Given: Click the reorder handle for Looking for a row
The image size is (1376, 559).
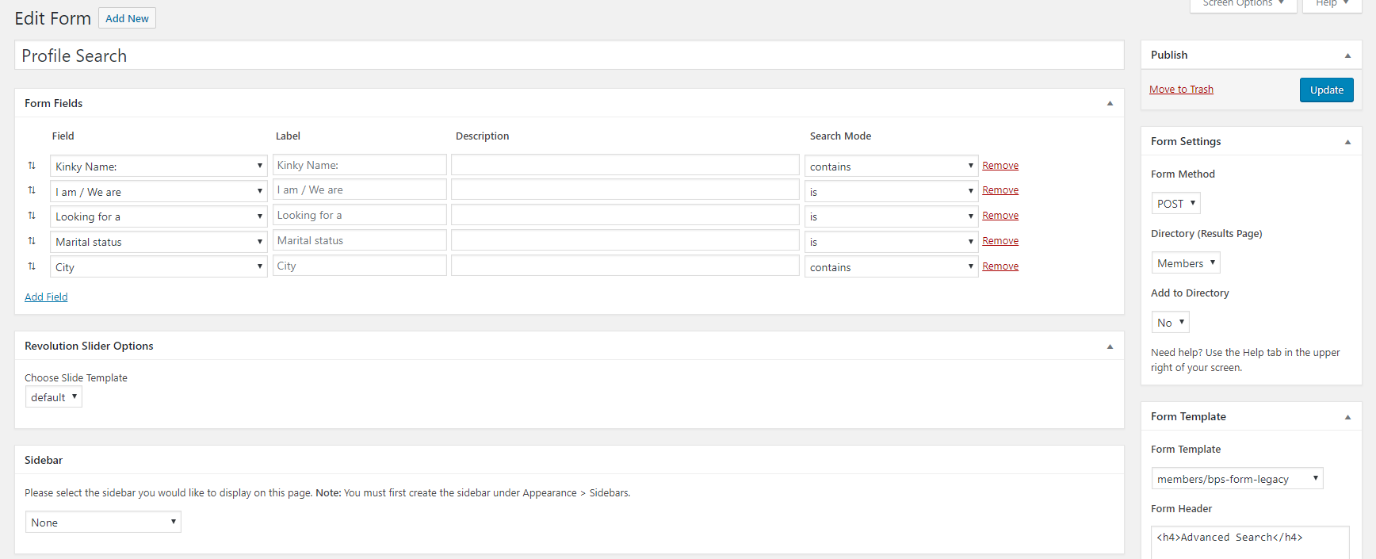Looking at the screenshot, I should pyautogui.click(x=32, y=216).
